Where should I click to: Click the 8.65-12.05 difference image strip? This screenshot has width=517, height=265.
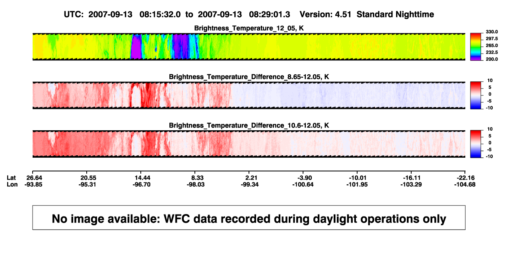(249, 95)
